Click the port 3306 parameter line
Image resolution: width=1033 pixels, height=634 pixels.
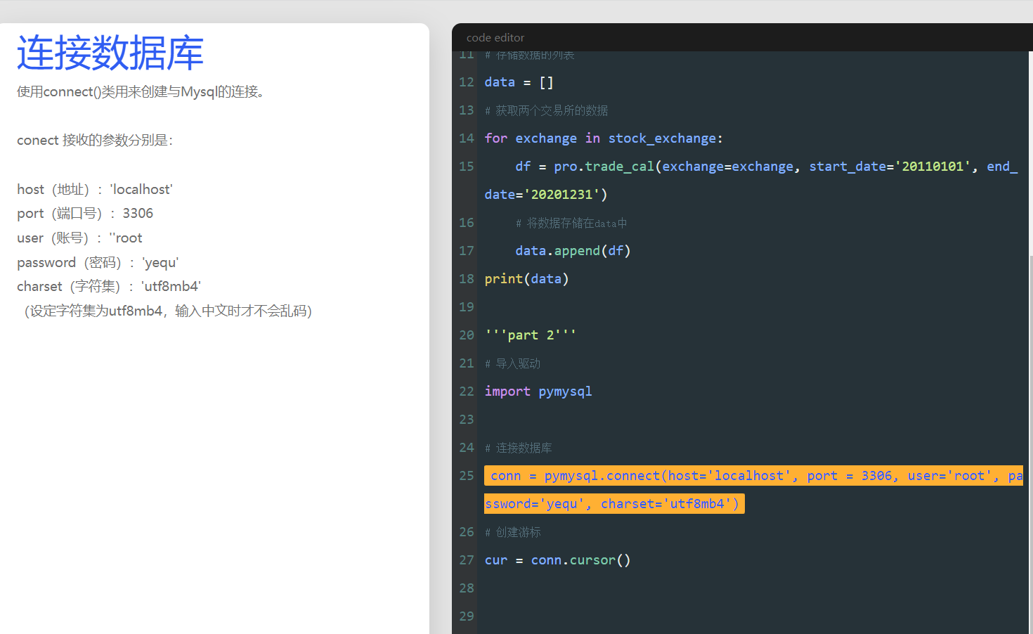85,213
